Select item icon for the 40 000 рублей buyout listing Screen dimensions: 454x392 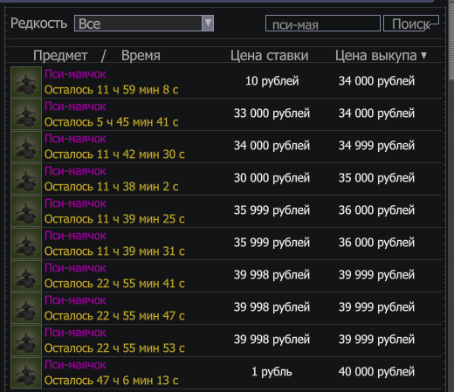click(x=26, y=373)
